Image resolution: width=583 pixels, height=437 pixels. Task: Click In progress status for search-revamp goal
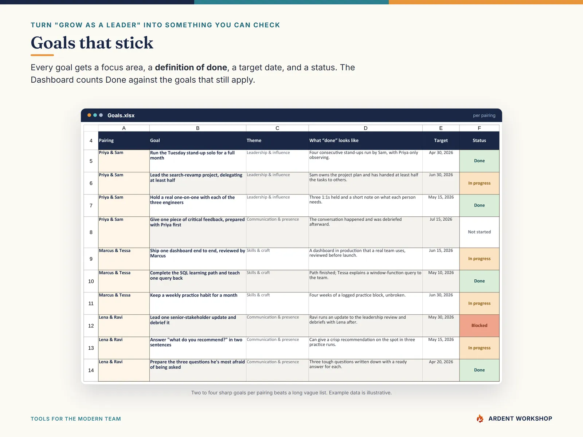point(479,183)
